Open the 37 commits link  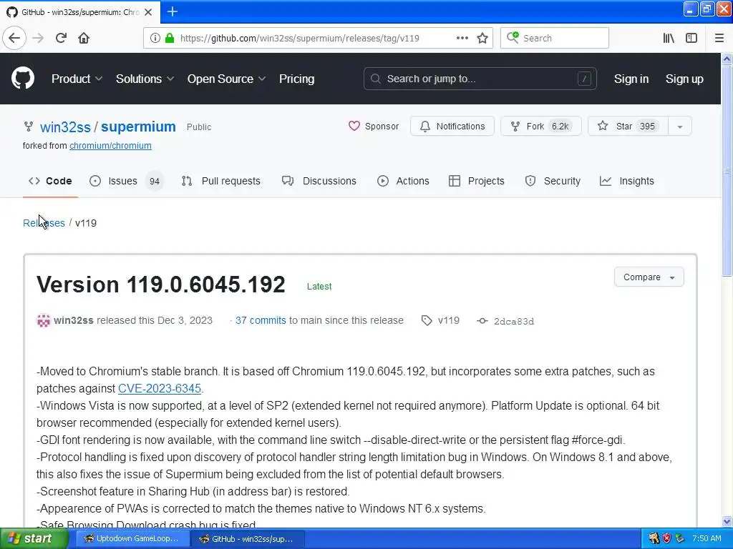pos(261,320)
